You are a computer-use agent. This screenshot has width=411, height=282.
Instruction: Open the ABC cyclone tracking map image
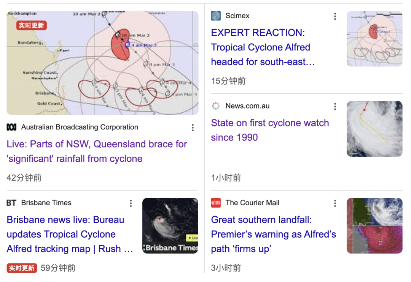pyautogui.click(x=102, y=63)
